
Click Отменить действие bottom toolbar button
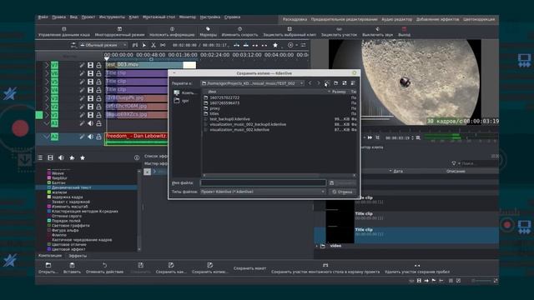coord(104,268)
